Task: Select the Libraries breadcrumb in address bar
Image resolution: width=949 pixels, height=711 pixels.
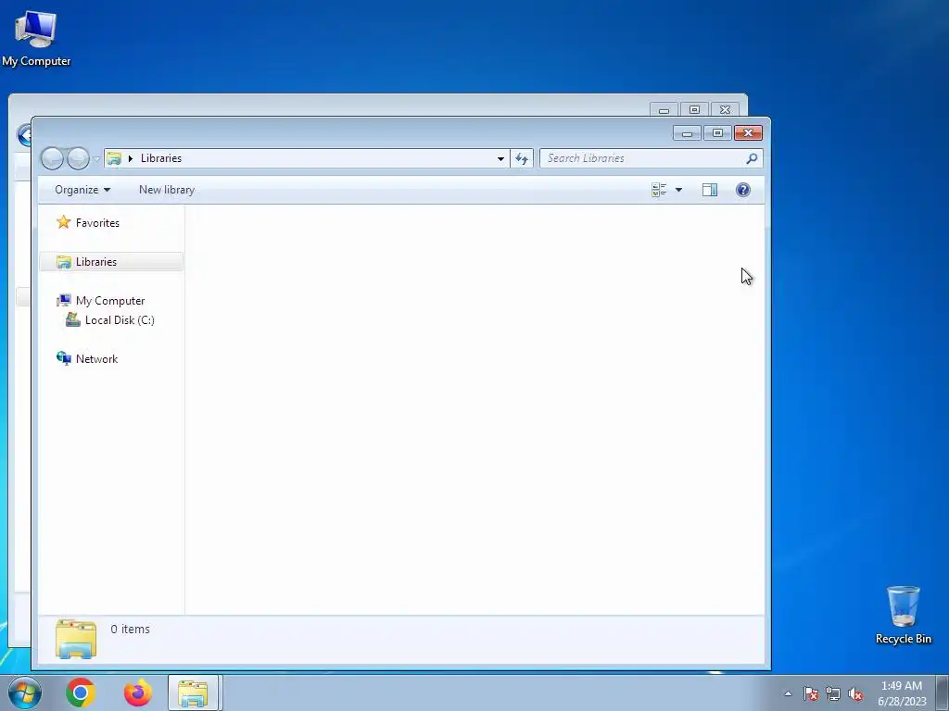Action: tap(161, 158)
